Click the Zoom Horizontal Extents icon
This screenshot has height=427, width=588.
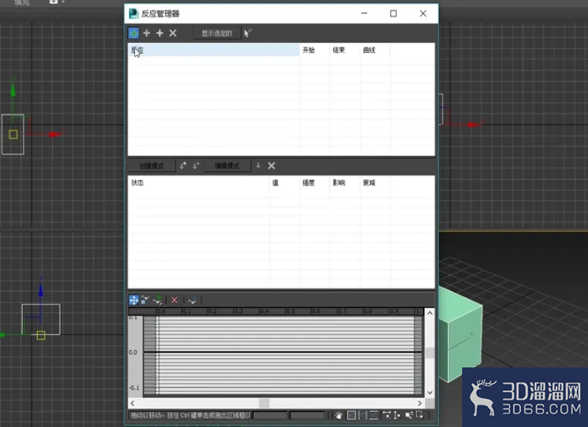click(x=363, y=415)
